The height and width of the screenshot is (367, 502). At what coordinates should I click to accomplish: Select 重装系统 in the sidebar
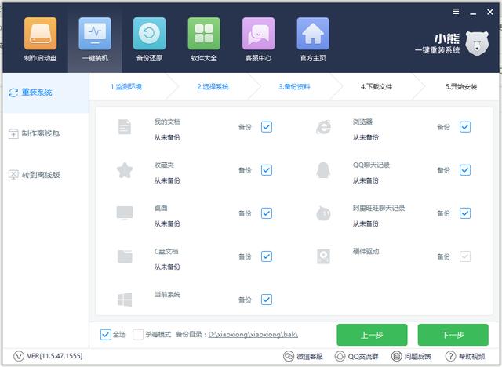[x=46, y=93]
